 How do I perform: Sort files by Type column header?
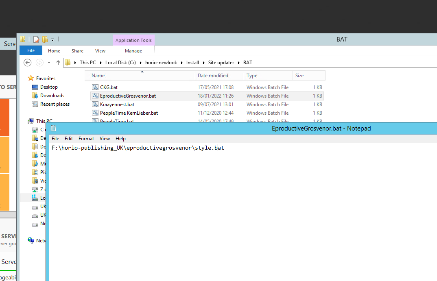268,76
